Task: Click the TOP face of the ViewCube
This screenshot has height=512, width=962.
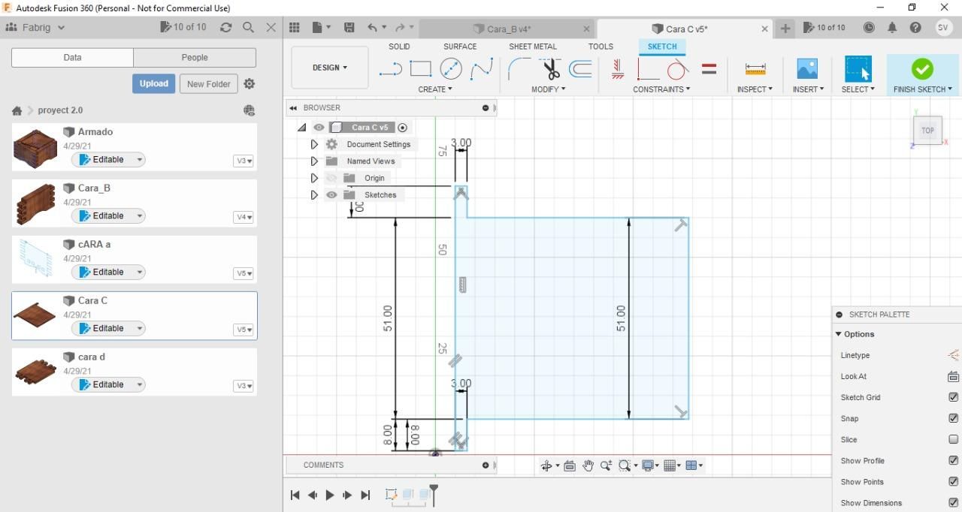Action: click(x=927, y=130)
